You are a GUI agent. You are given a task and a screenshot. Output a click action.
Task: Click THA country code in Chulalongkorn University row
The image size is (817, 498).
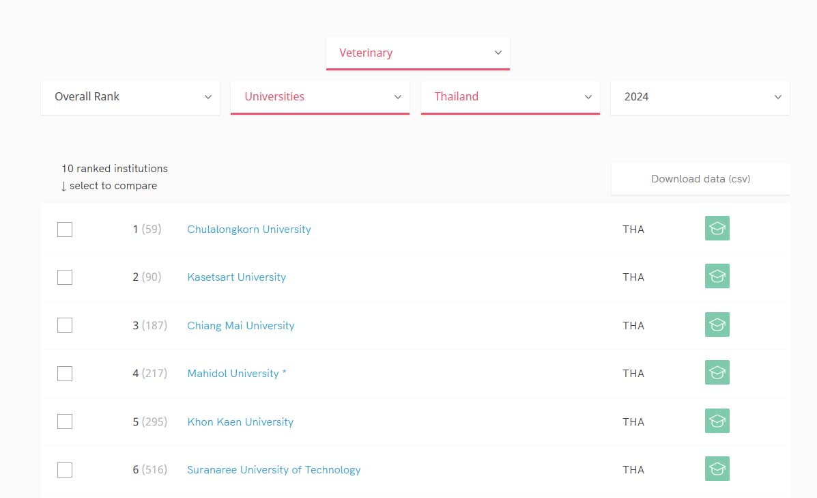tap(633, 230)
